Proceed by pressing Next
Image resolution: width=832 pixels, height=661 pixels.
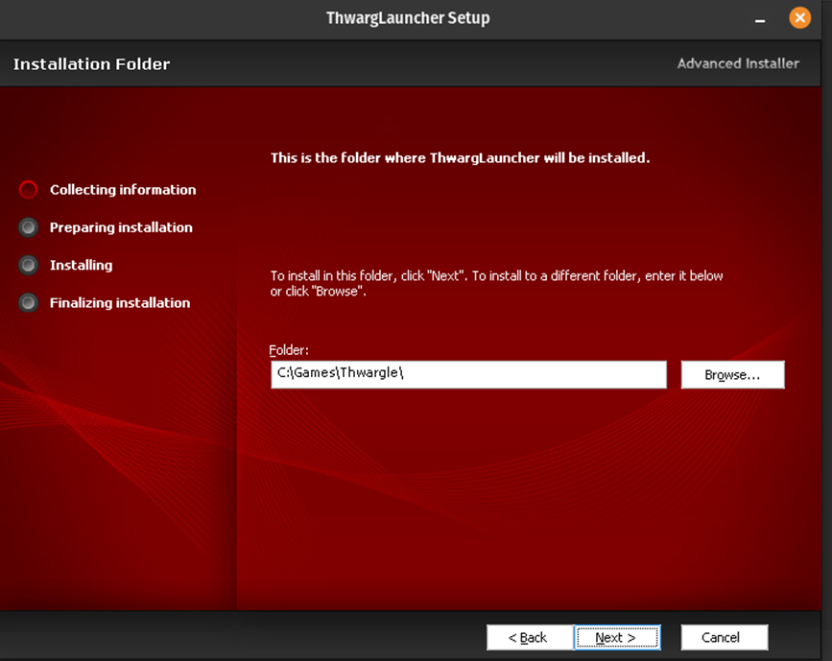click(x=617, y=637)
